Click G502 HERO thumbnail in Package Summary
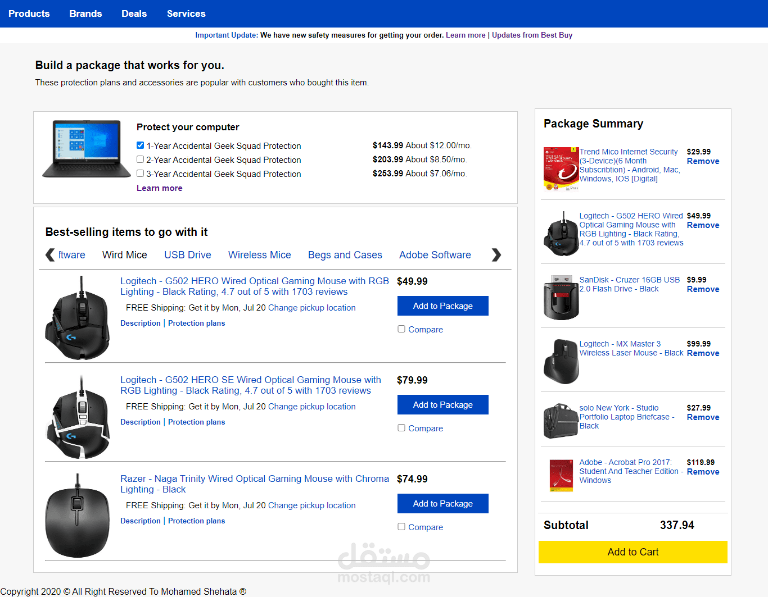 point(561,234)
